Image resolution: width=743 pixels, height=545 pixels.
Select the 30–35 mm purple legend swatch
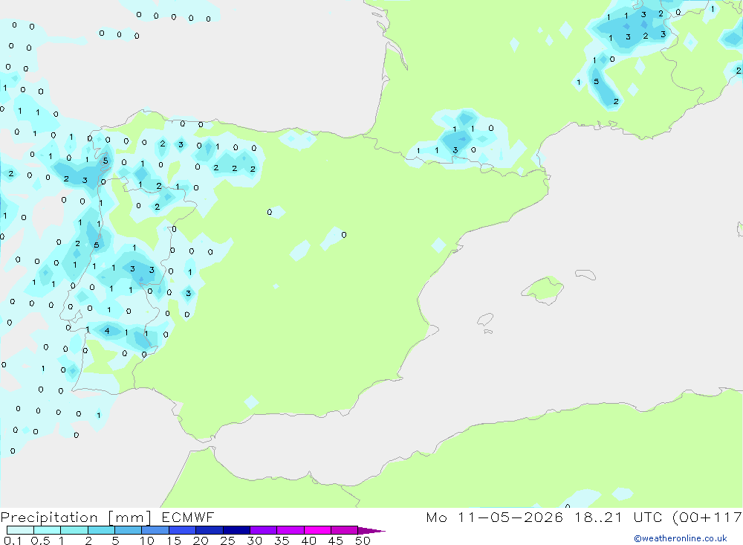tap(263, 530)
